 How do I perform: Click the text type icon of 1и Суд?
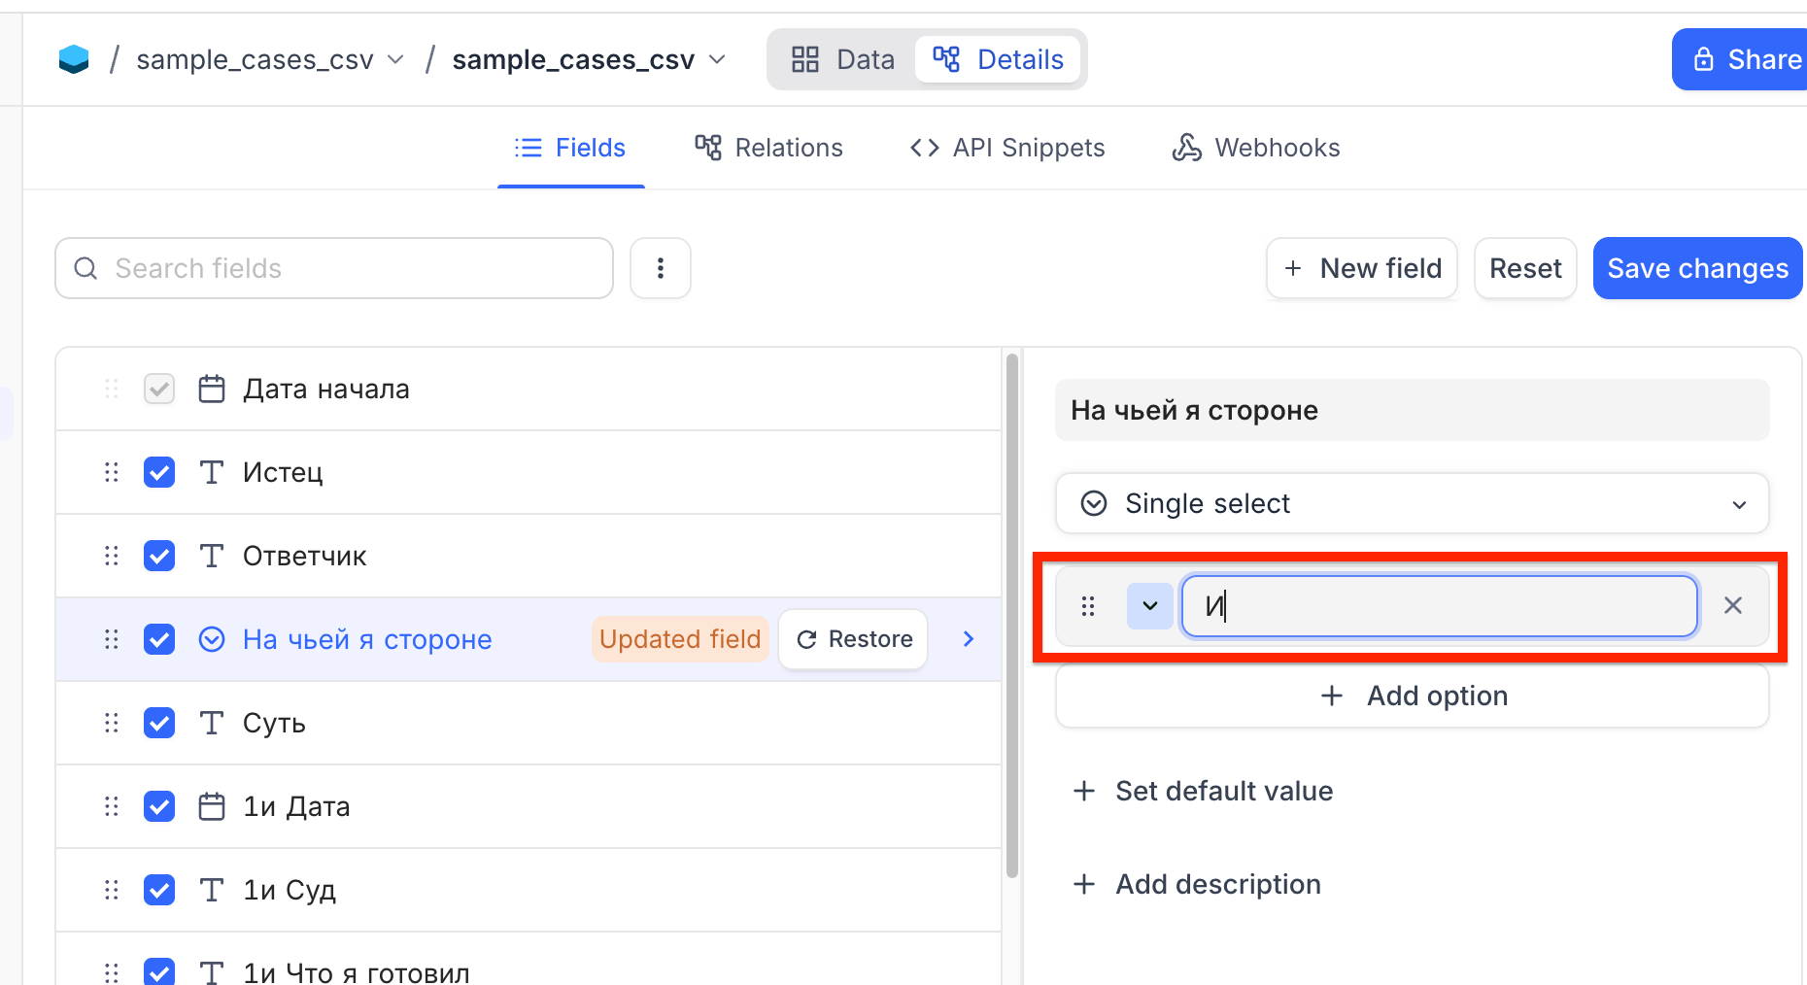212,890
